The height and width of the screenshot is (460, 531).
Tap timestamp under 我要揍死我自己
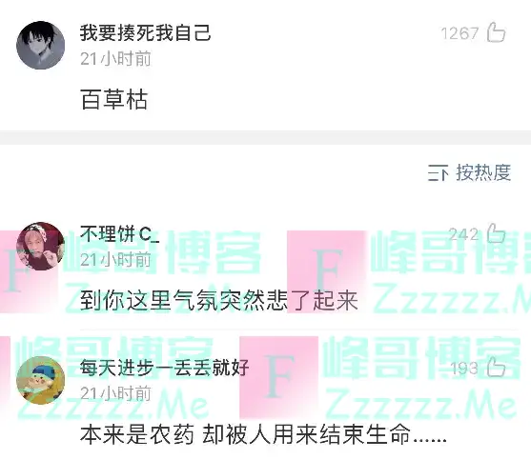click(115, 59)
